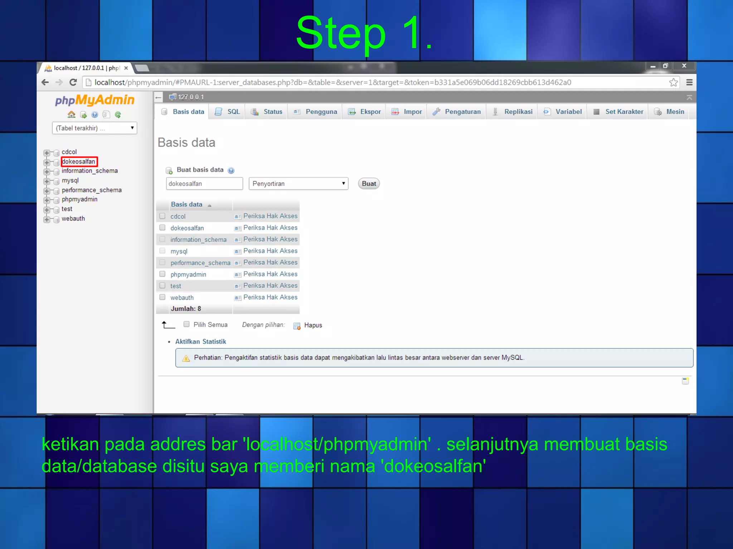Close the localhost browser tab
Viewport: 733px width, 549px height.
tap(126, 68)
